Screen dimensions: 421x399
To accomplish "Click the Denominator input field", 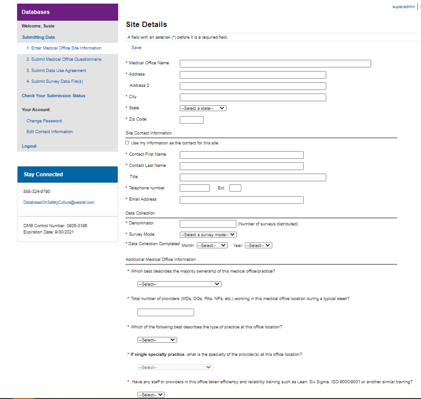I will pos(208,224).
